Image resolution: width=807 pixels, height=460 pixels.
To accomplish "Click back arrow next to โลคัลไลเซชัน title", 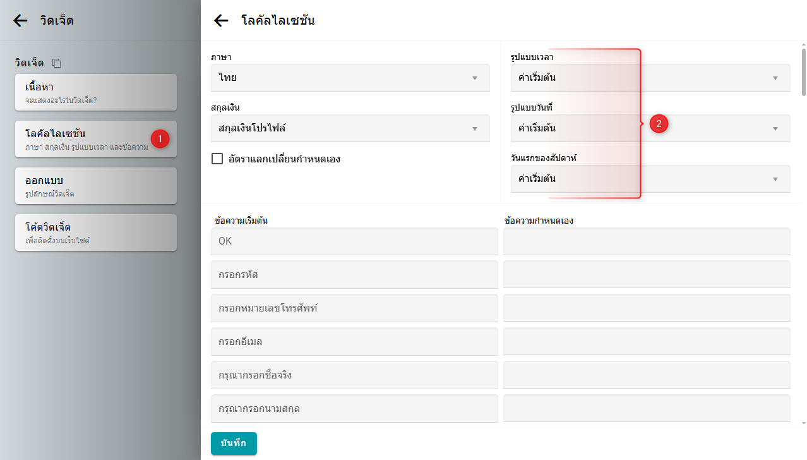I will coord(221,21).
